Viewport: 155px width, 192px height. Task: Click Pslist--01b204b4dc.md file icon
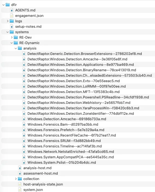click(24, 162)
